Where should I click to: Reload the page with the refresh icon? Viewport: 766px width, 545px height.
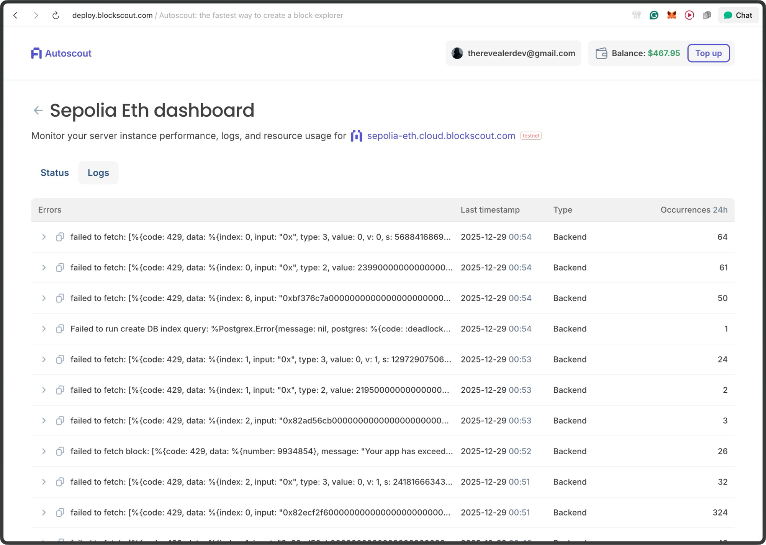[56, 15]
